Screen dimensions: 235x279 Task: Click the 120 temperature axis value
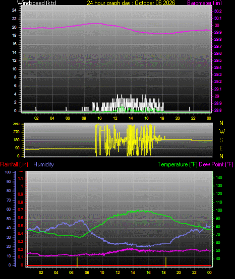219,194
